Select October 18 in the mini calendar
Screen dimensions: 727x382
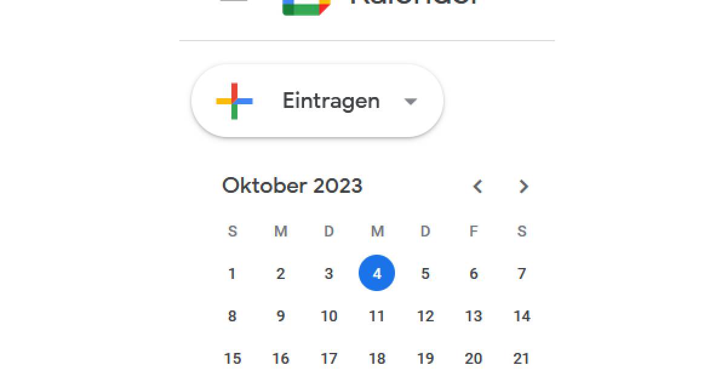point(377,358)
